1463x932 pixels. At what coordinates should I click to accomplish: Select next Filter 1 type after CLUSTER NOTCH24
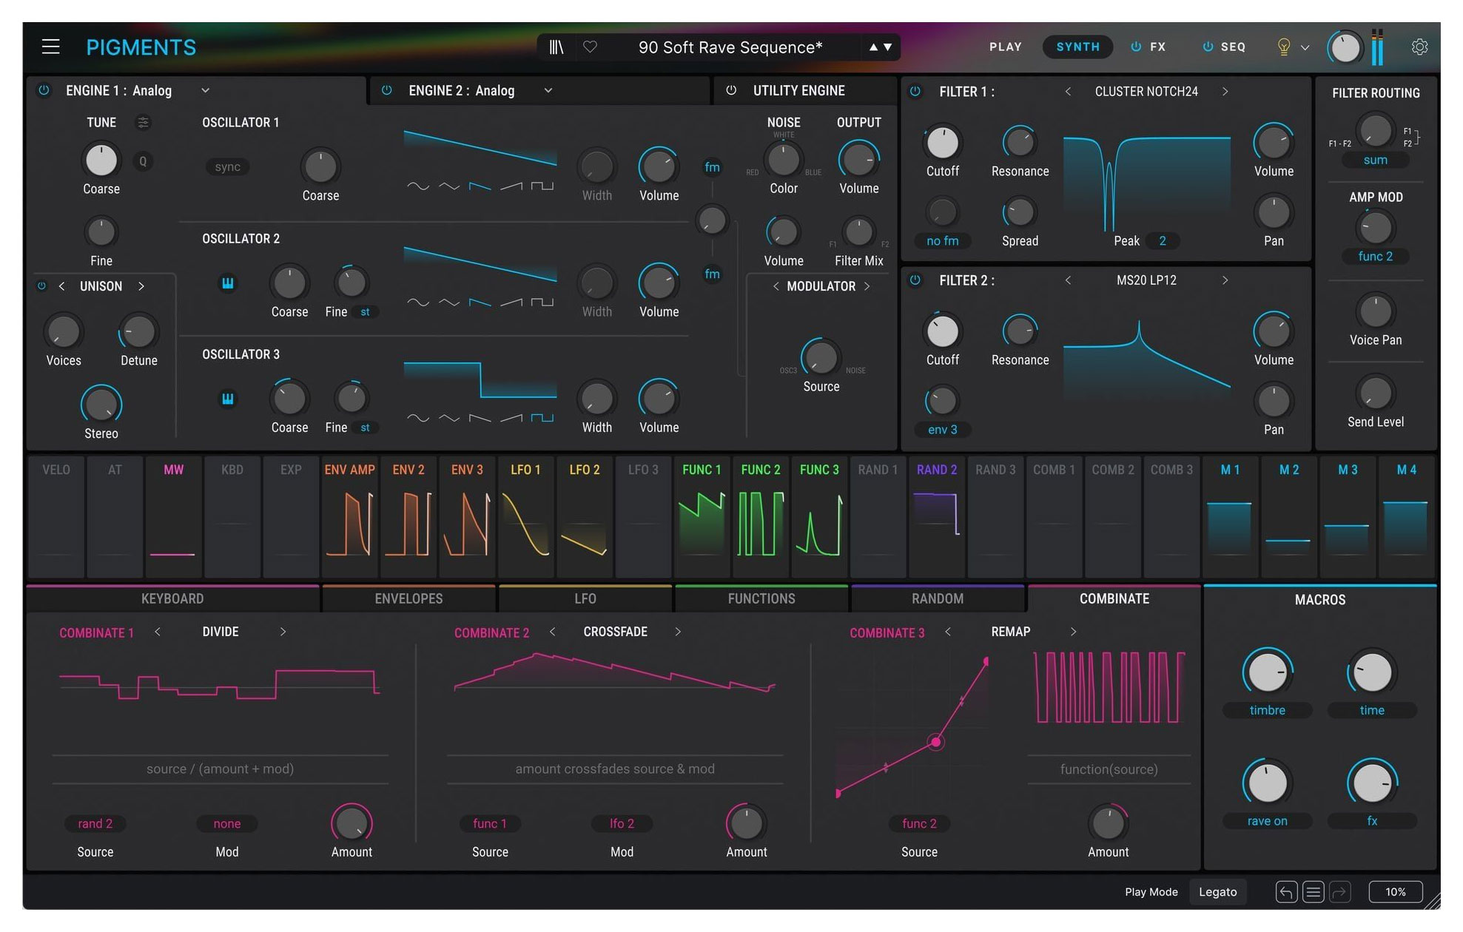(1225, 92)
